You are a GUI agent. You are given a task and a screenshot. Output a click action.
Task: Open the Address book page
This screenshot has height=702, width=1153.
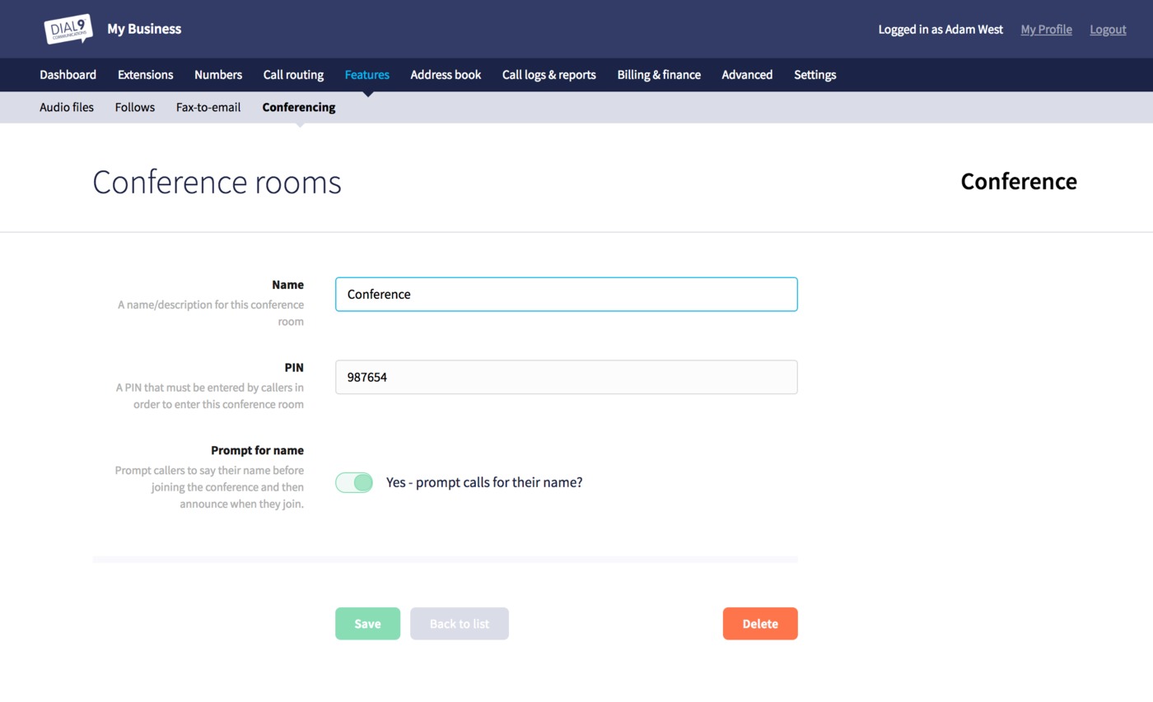(446, 74)
